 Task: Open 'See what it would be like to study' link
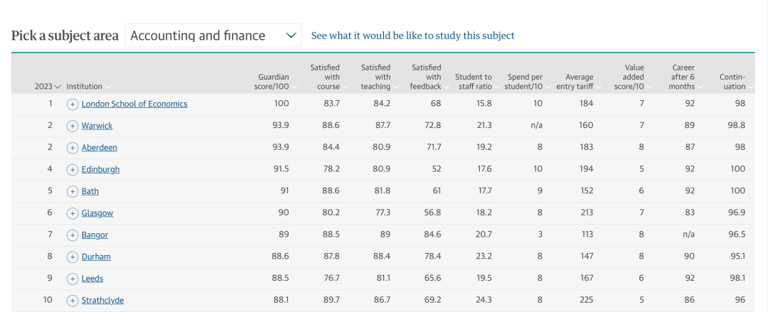coord(412,36)
